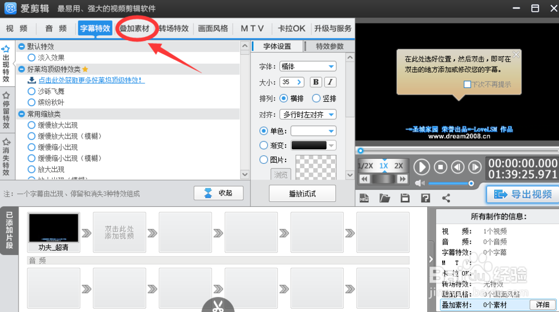The height and width of the screenshot is (312, 559).
Task: Toggle italic font with the I button
Action: tap(330, 82)
